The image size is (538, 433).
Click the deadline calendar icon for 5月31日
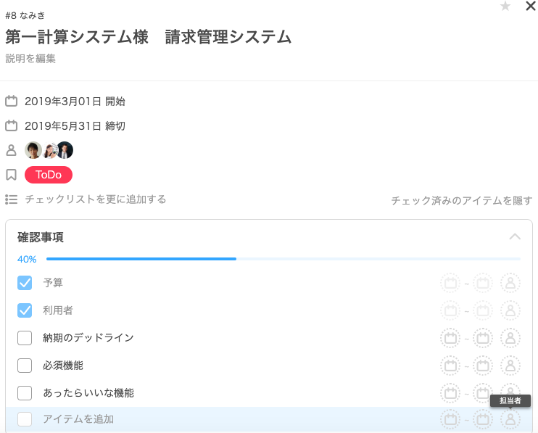tap(12, 125)
